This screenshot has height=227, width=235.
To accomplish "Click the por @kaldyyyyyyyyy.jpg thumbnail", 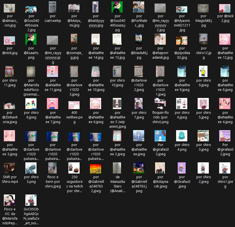I will [x=95, y=7].
